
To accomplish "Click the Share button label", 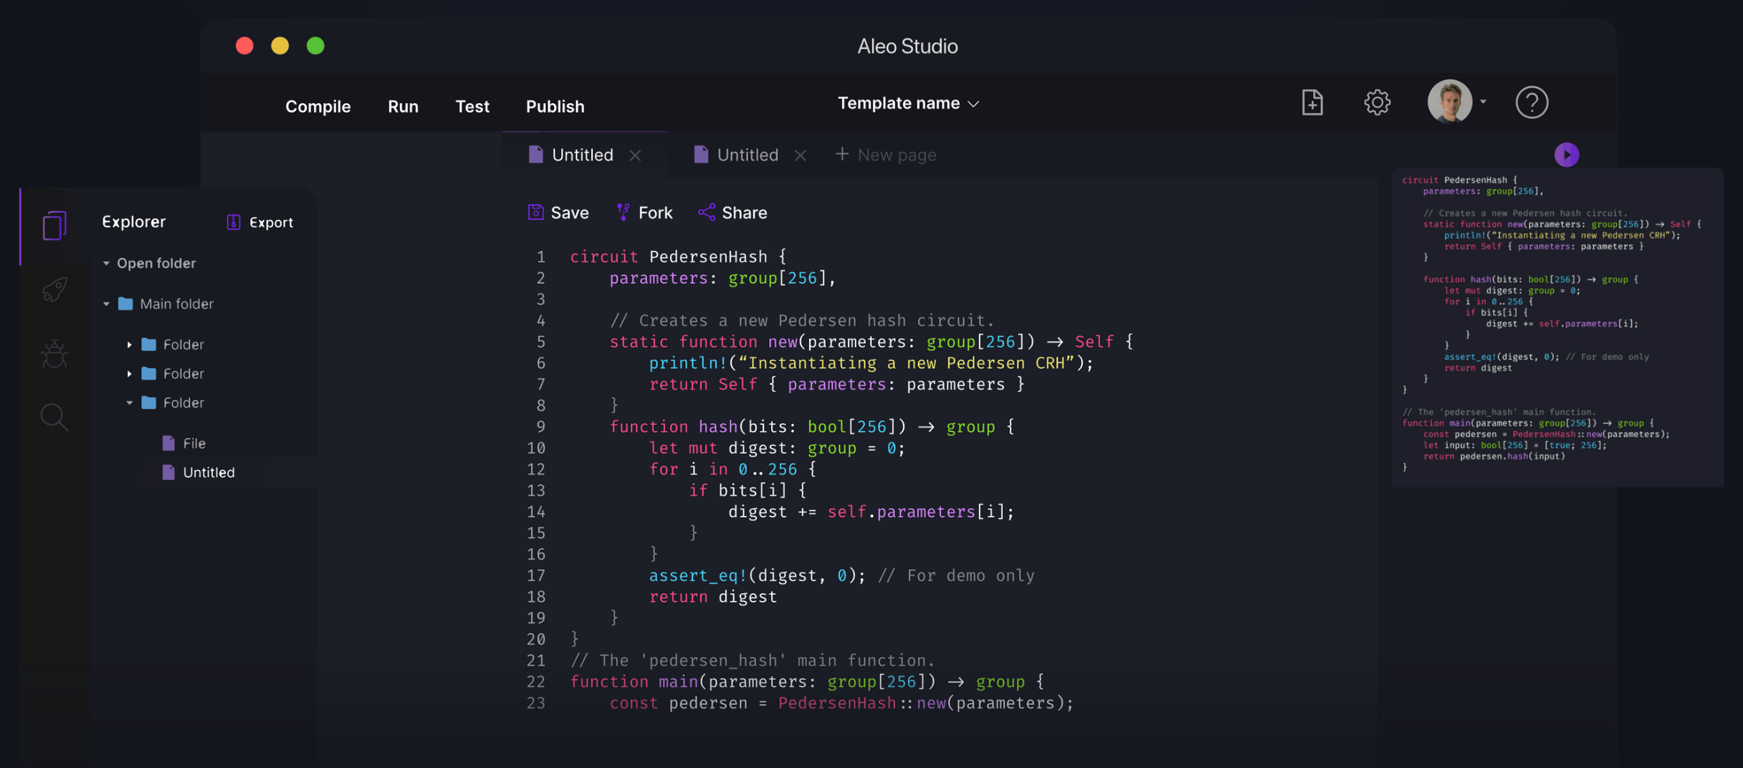I will 744,213.
